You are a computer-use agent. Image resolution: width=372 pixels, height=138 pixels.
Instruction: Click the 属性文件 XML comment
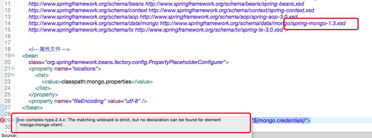[x=49, y=49]
